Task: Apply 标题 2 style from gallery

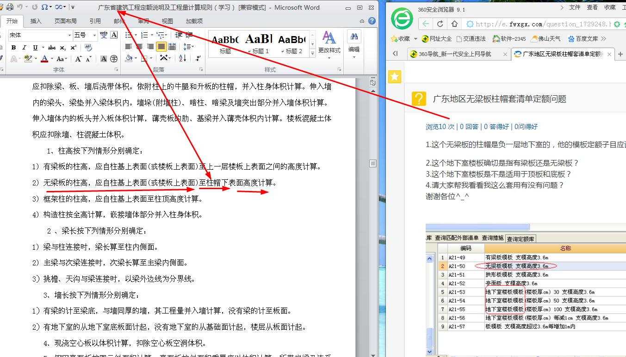Action: pyautogui.click(x=291, y=43)
